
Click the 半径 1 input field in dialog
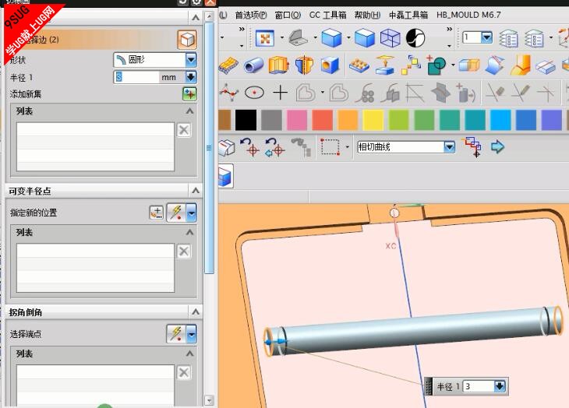[x=136, y=77]
